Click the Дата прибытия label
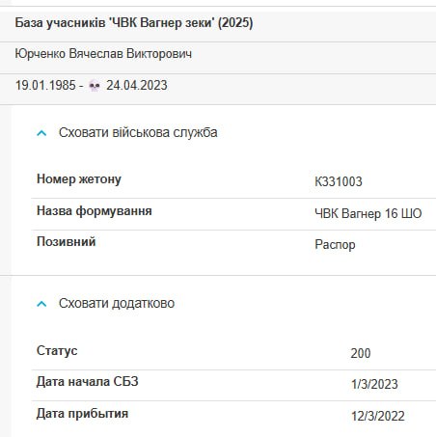436x437 pixels. [82, 414]
